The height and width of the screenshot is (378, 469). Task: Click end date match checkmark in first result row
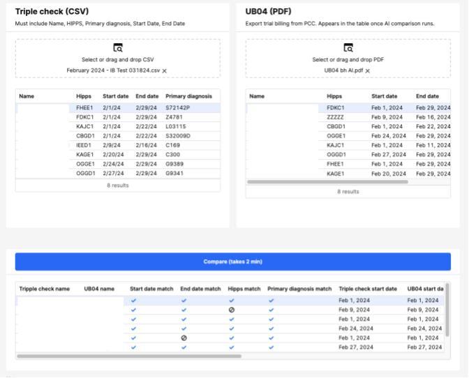pyautogui.click(x=184, y=301)
